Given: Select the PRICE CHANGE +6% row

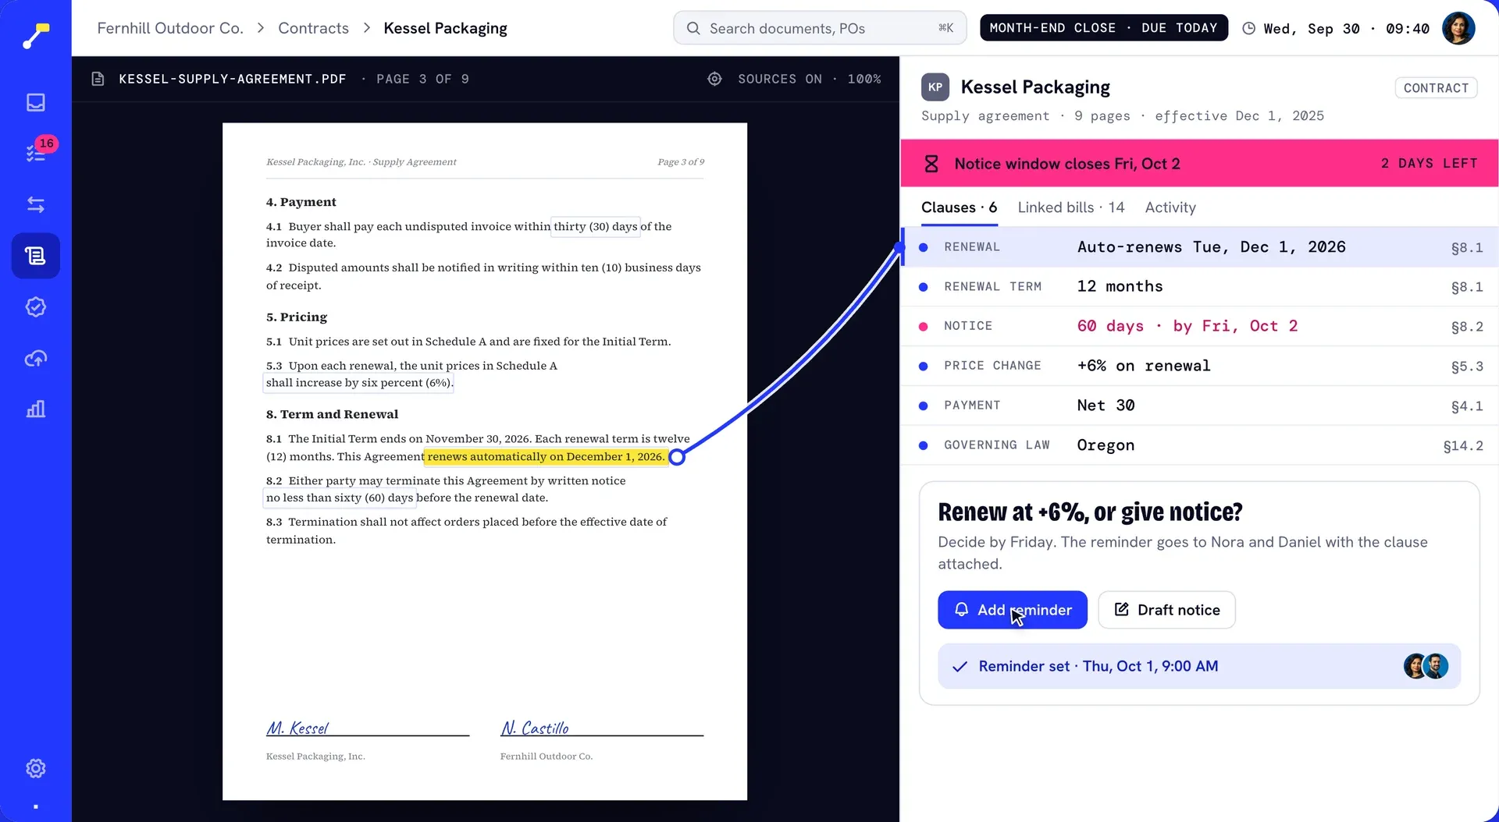Looking at the screenshot, I should coord(1200,366).
